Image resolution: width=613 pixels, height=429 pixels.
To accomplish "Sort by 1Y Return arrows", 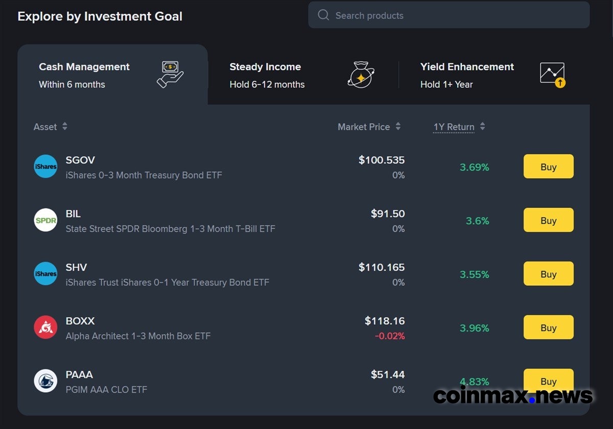I will point(482,126).
